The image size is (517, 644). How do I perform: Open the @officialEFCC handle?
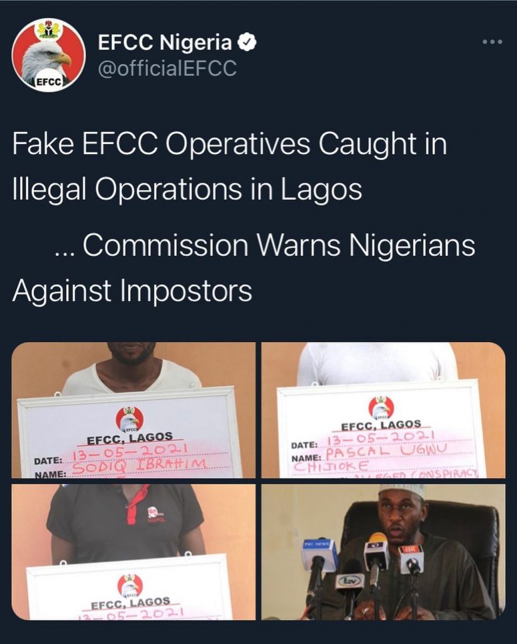pos(167,68)
